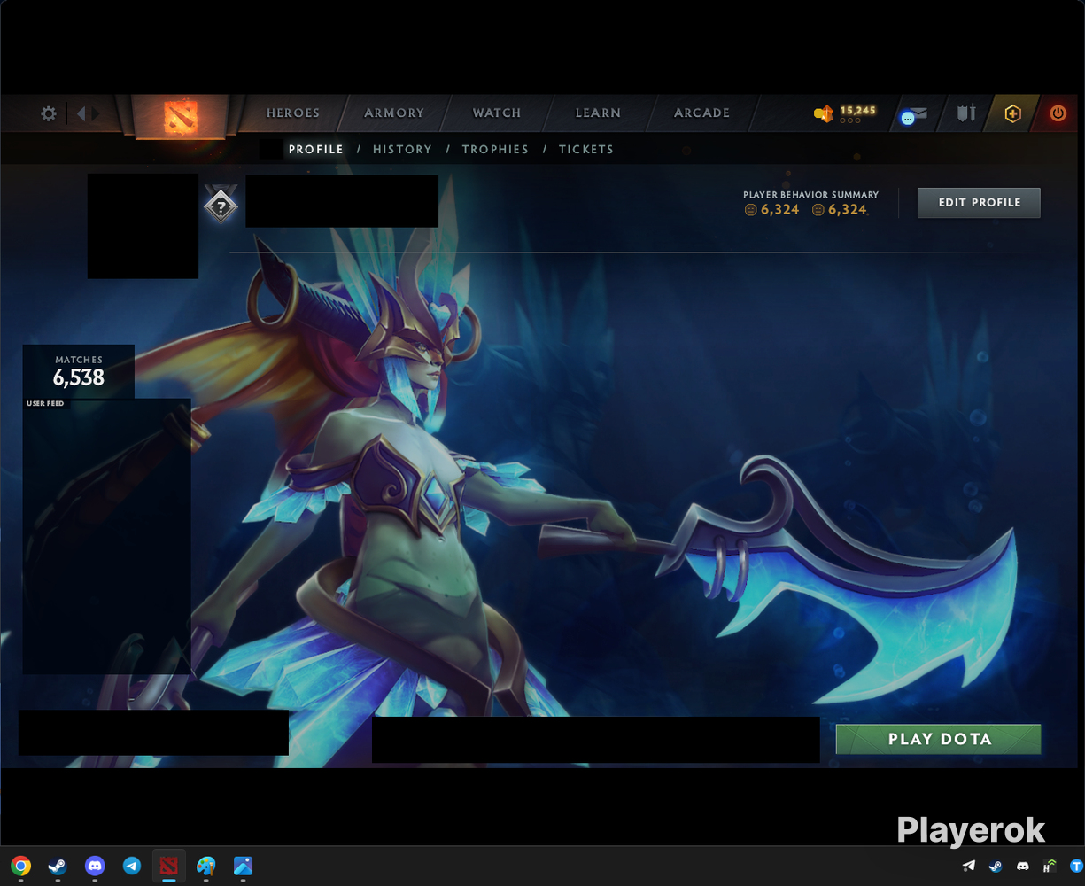
Task: Click first behavior score 6,324
Action: click(x=772, y=210)
